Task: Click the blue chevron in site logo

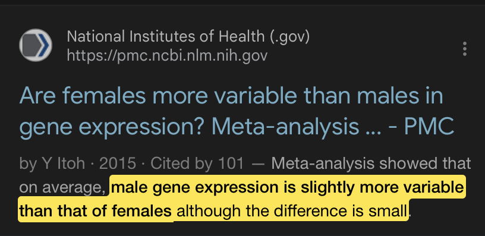Action: pyautogui.click(x=43, y=45)
